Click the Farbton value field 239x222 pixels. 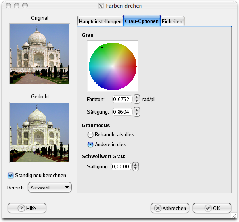122,99
